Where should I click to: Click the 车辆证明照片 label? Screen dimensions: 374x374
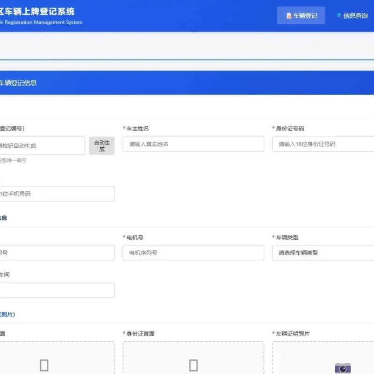[293, 334]
